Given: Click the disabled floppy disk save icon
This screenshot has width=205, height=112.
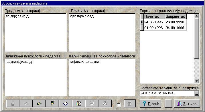Looking at the screenshot, I should point(92,103).
